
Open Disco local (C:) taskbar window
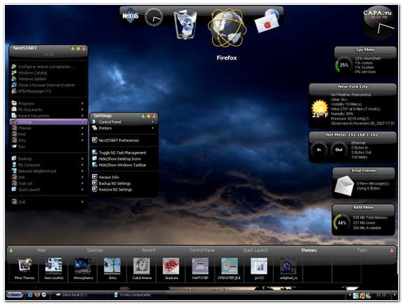80,294
